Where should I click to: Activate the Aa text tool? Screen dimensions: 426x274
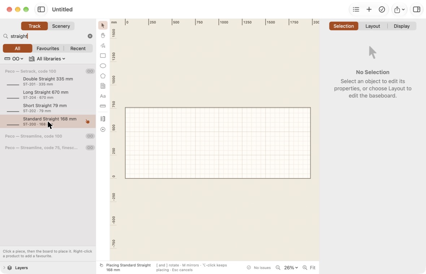(103, 96)
